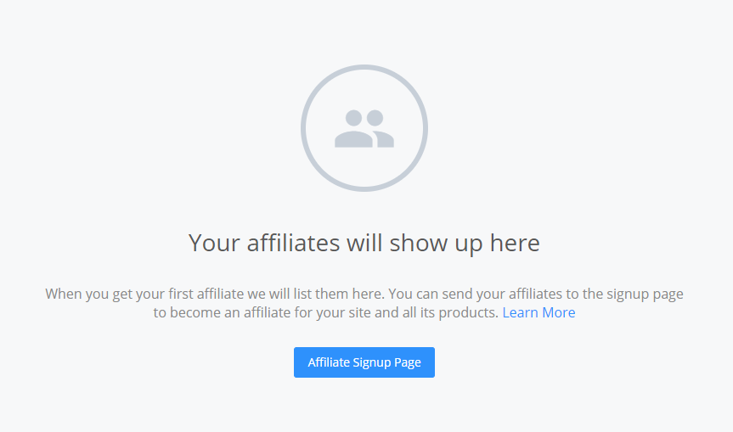The height and width of the screenshot is (432, 733).
Task: Open the Learn More link
Action: click(538, 312)
